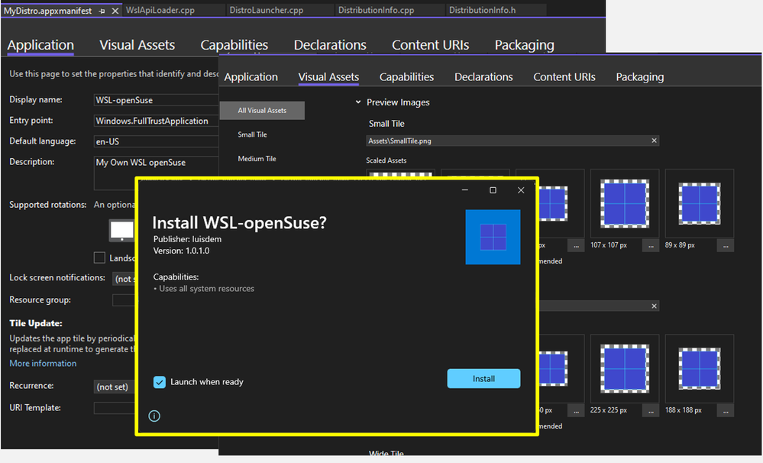The image size is (763, 463).
Task: Click the landscape rotation monitor icon
Action: tap(121, 230)
